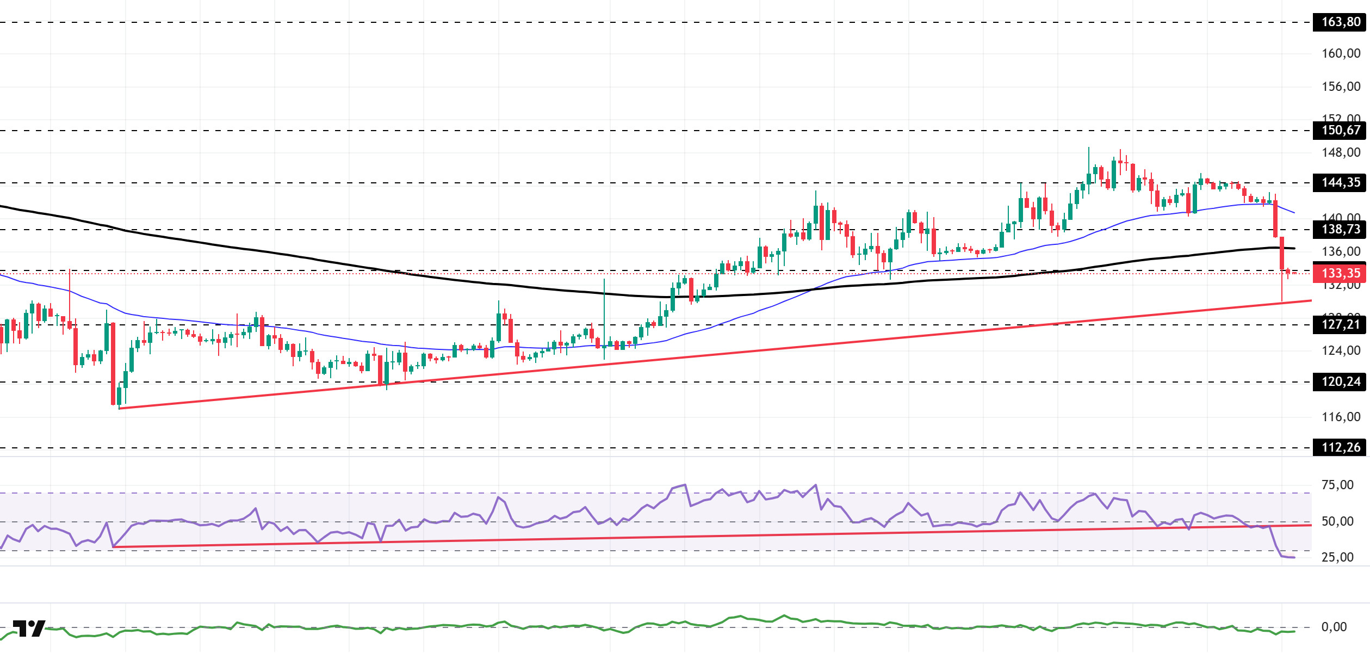Select the 127,21 support level label
1370x659 pixels.
(x=1340, y=325)
